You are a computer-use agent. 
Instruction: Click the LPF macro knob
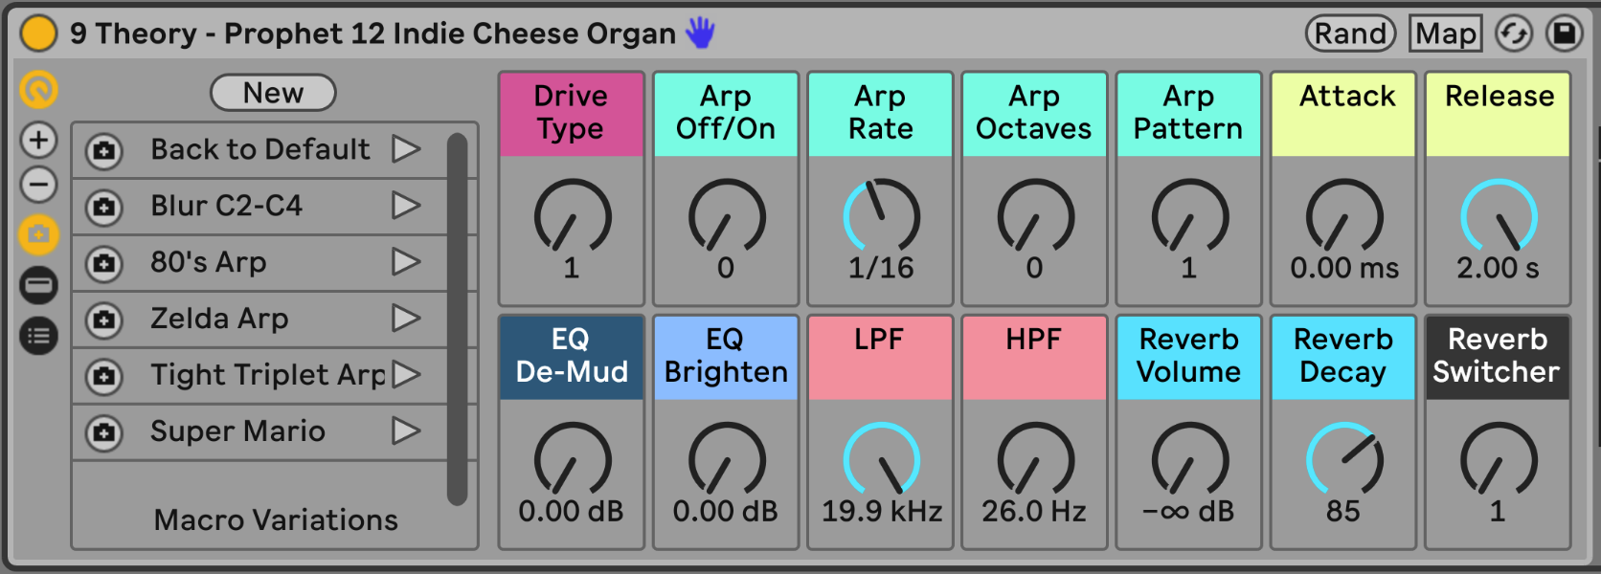(x=881, y=460)
